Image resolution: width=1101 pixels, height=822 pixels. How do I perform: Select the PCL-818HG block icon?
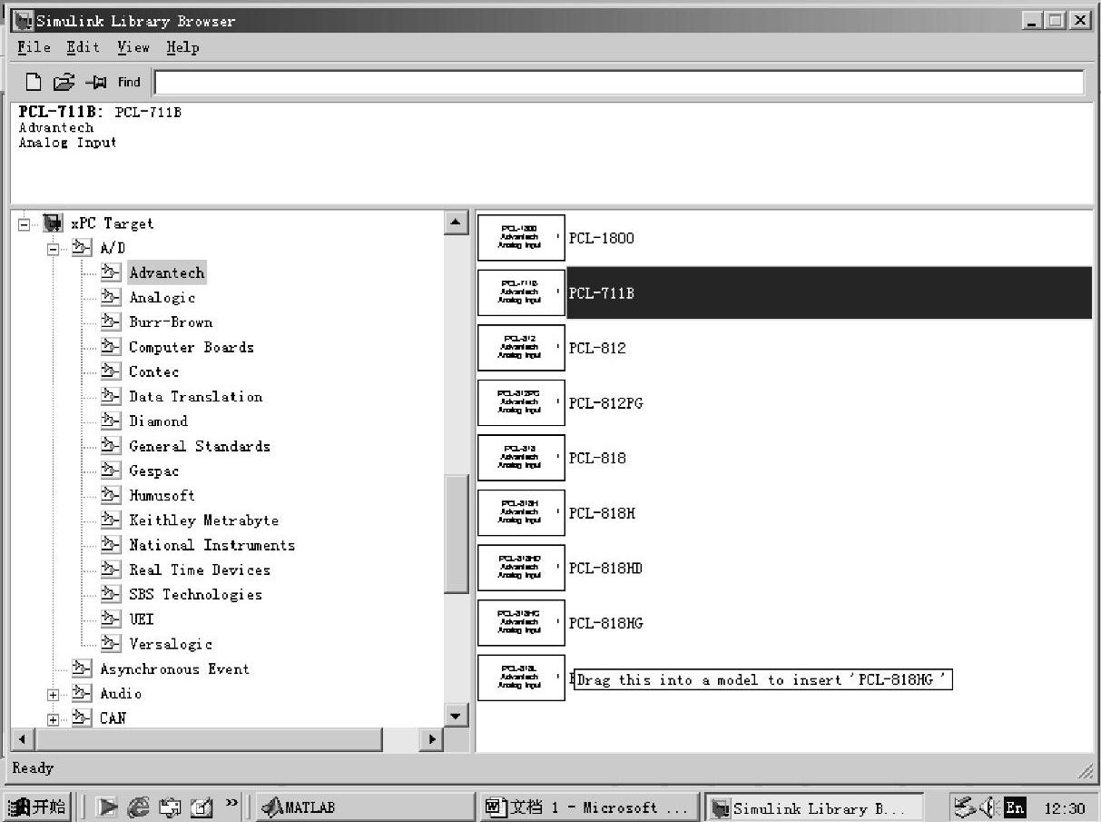(x=521, y=623)
